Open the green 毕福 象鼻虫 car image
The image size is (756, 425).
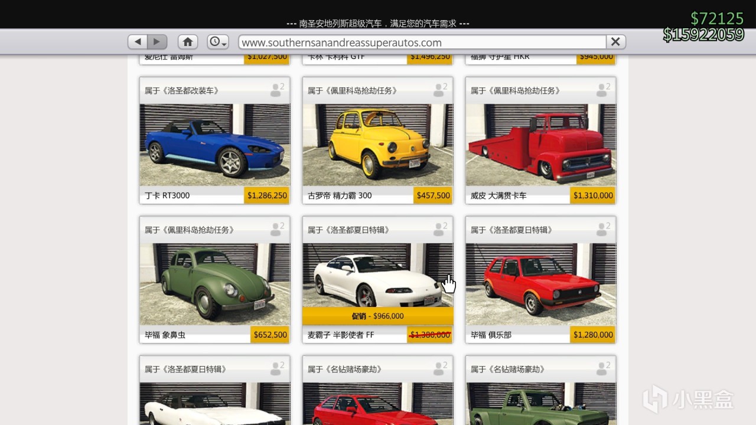pos(215,285)
